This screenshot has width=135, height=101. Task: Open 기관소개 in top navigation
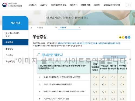33,5
